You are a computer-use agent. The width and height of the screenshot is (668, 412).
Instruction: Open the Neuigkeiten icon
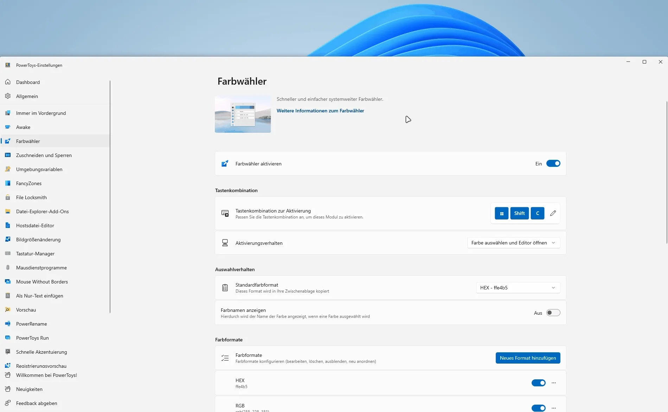pyautogui.click(x=8, y=389)
